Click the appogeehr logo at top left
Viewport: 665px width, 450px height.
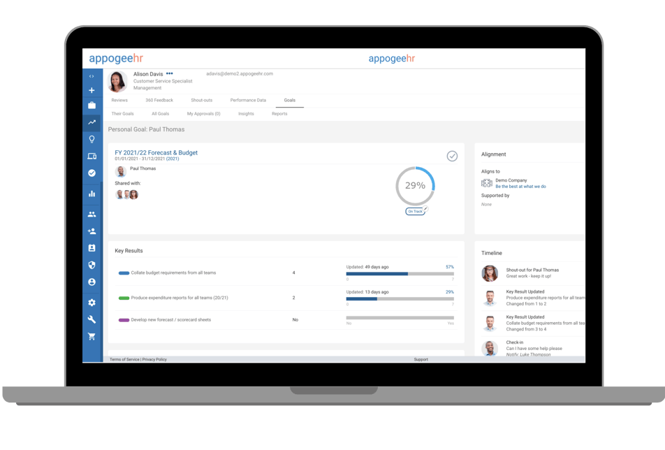pyautogui.click(x=116, y=58)
